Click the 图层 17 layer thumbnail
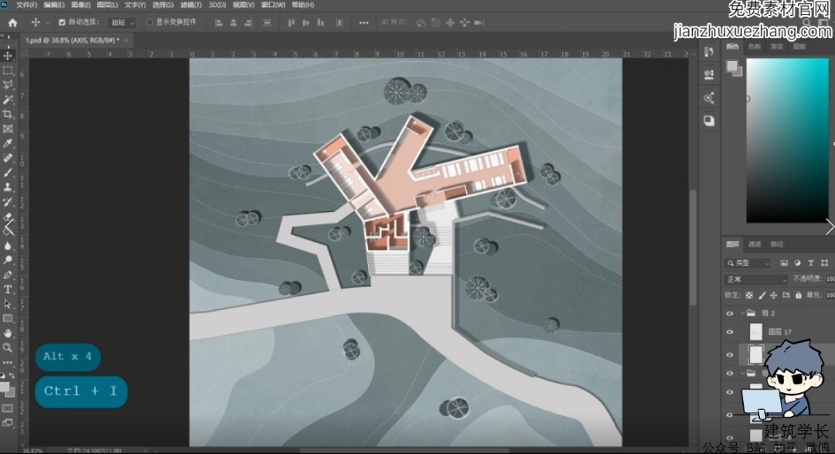The height and width of the screenshot is (454, 835). pyautogui.click(x=755, y=332)
